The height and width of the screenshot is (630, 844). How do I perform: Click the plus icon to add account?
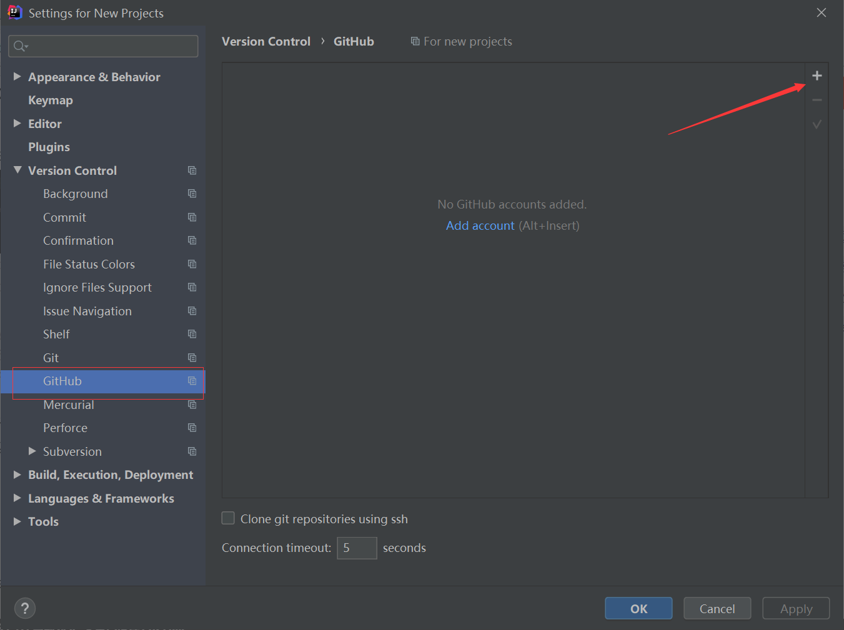[817, 76]
